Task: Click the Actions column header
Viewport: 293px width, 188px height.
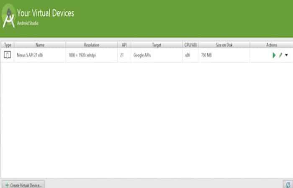Action: [272, 45]
